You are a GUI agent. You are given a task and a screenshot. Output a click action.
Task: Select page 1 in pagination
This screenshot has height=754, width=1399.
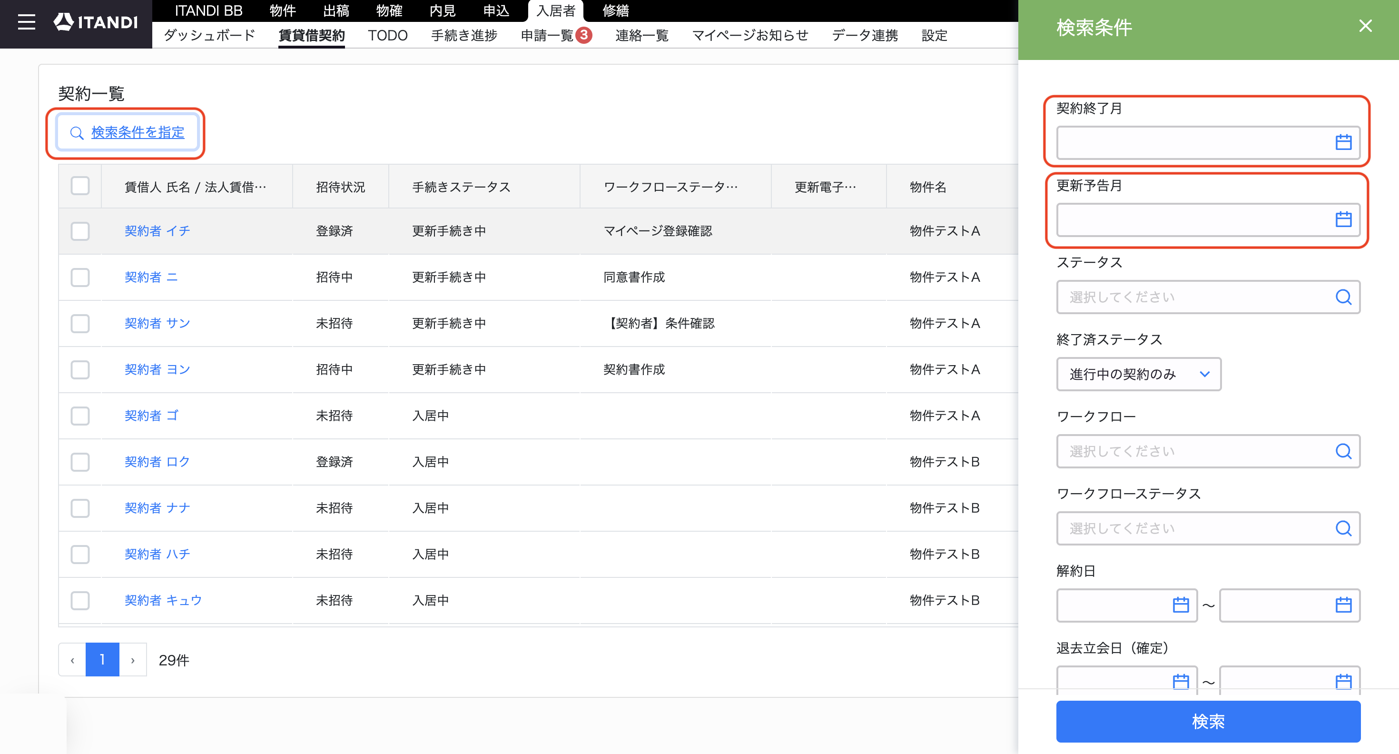pos(102,659)
